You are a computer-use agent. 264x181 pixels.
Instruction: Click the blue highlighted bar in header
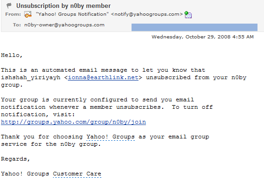[194, 27]
